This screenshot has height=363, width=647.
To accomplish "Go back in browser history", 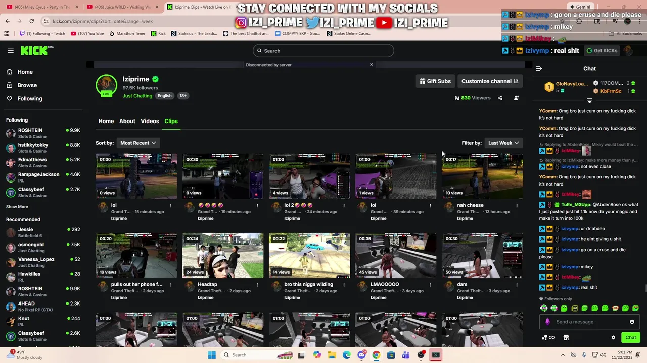I will [x=7, y=21].
